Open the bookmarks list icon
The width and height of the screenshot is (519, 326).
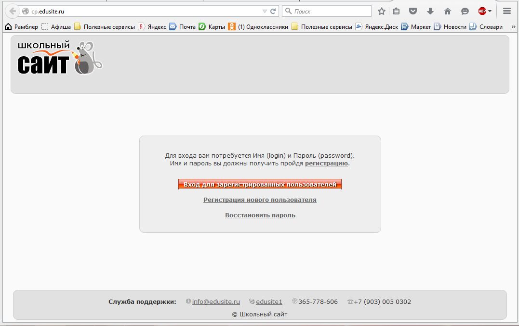(396, 11)
